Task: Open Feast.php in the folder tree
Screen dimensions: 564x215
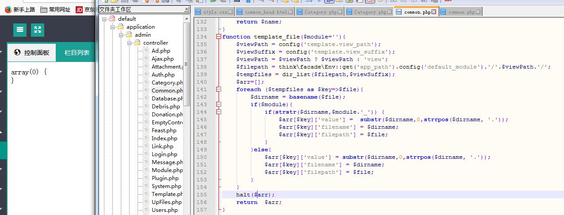Action: pyautogui.click(x=164, y=131)
